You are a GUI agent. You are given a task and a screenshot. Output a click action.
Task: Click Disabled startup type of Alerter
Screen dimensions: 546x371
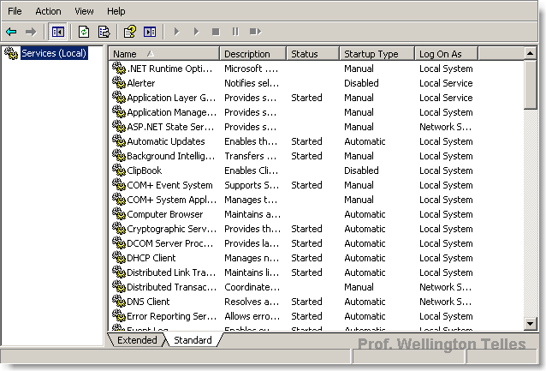(361, 83)
